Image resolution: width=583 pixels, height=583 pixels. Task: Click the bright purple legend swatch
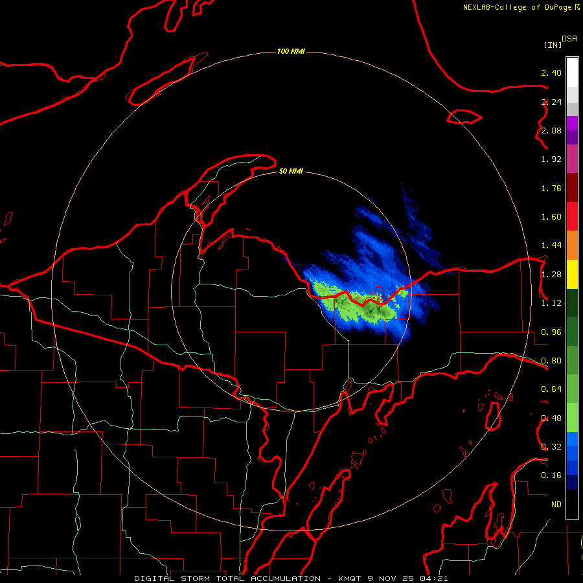(x=572, y=123)
